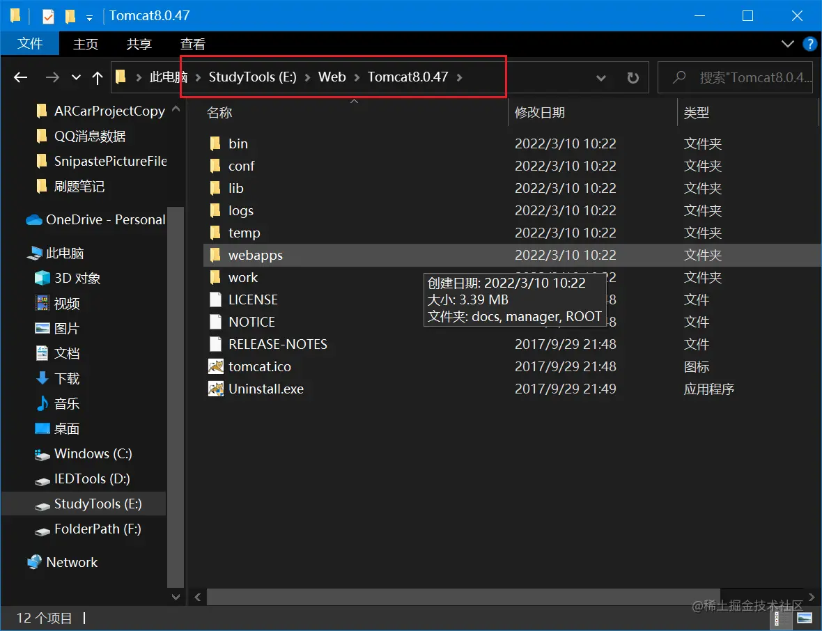Click Tomcat8.0.47 in the address breadcrumb
The image size is (822, 631).
tap(408, 77)
